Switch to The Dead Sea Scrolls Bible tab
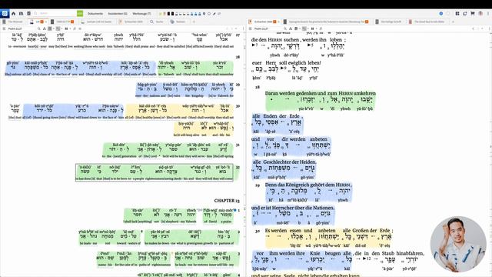Screen dimensions: 492x277 [x=427, y=22]
